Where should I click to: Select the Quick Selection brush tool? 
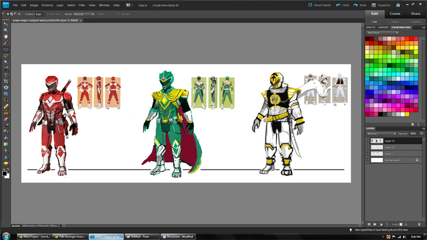(6, 68)
